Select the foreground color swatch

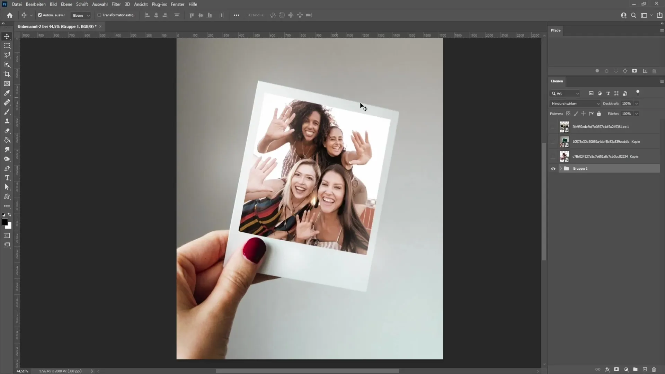5,222
